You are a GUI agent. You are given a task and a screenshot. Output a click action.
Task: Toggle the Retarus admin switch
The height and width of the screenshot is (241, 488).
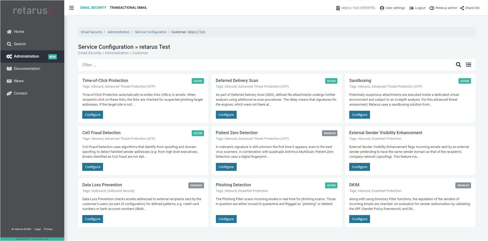(x=432, y=8)
